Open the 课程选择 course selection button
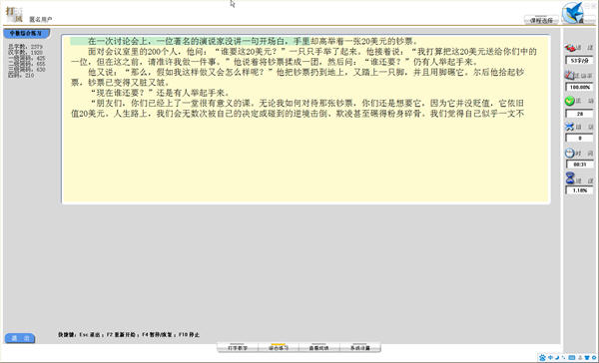The image size is (599, 363). [x=541, y=20]
